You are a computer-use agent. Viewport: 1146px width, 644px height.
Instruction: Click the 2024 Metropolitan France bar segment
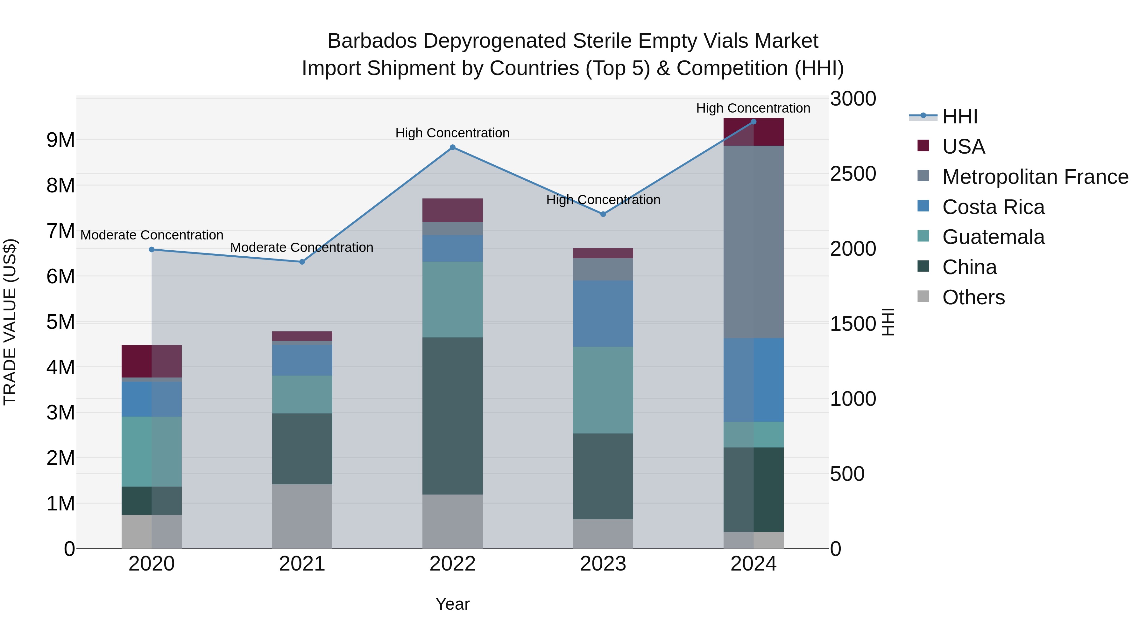(x=753, y=242)
